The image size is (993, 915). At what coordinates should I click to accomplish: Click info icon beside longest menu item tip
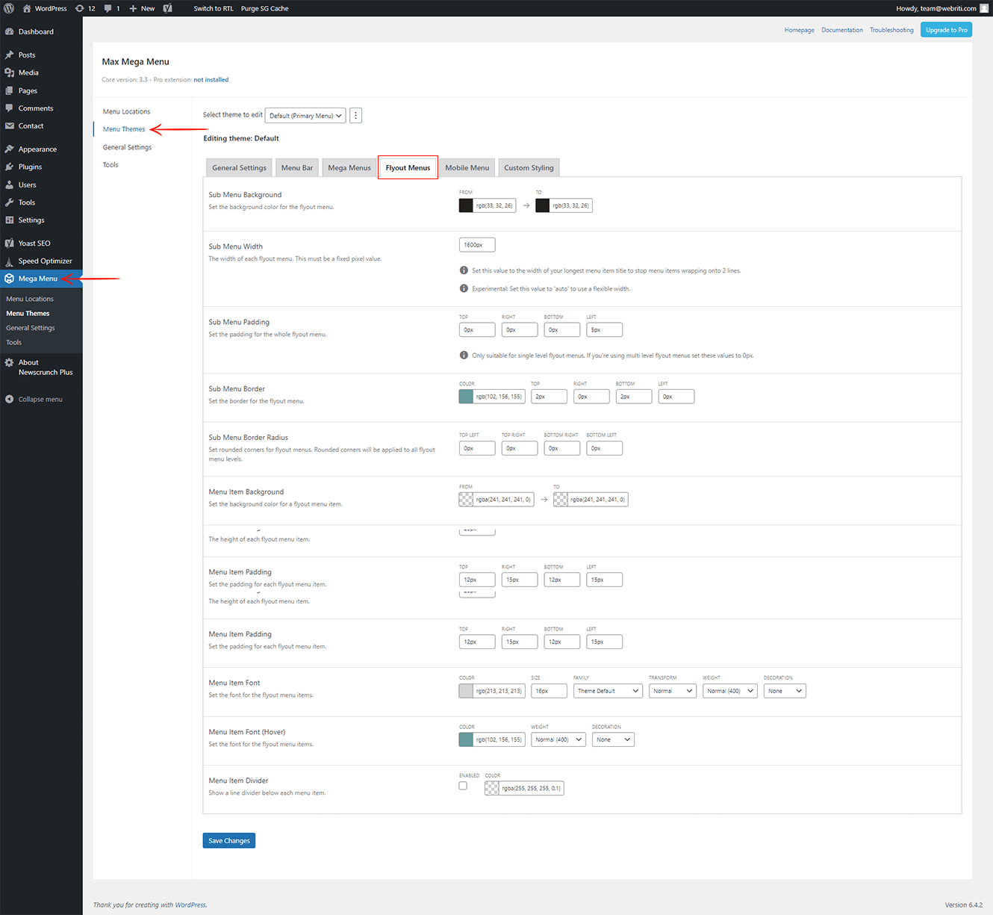click(464, 270)
